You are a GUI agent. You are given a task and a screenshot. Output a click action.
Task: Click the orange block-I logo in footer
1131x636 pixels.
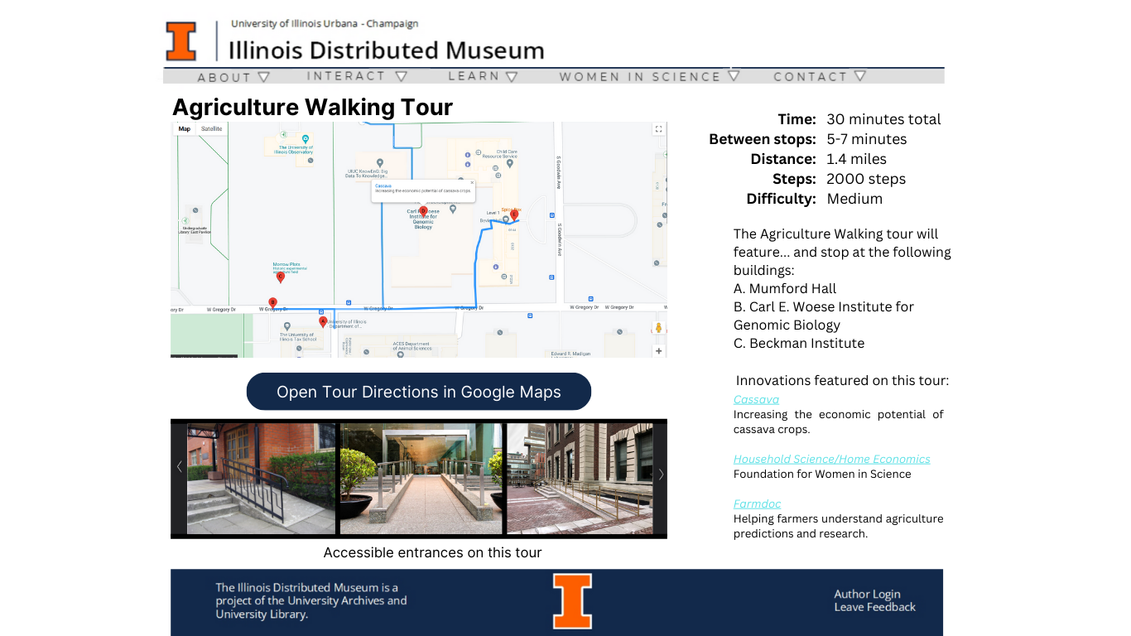point(573,601)
